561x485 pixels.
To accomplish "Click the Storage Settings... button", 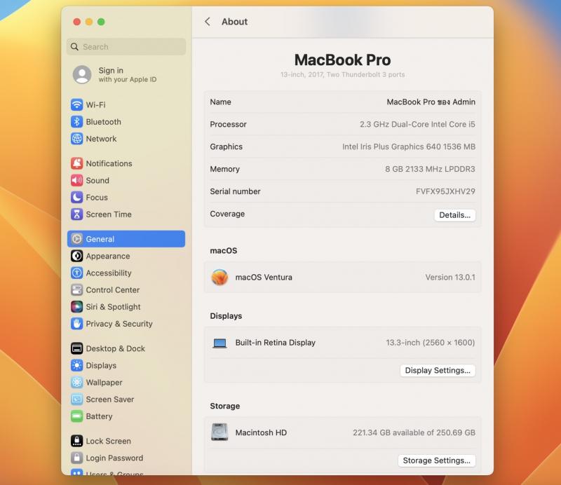I will click(x=437, y=460).
